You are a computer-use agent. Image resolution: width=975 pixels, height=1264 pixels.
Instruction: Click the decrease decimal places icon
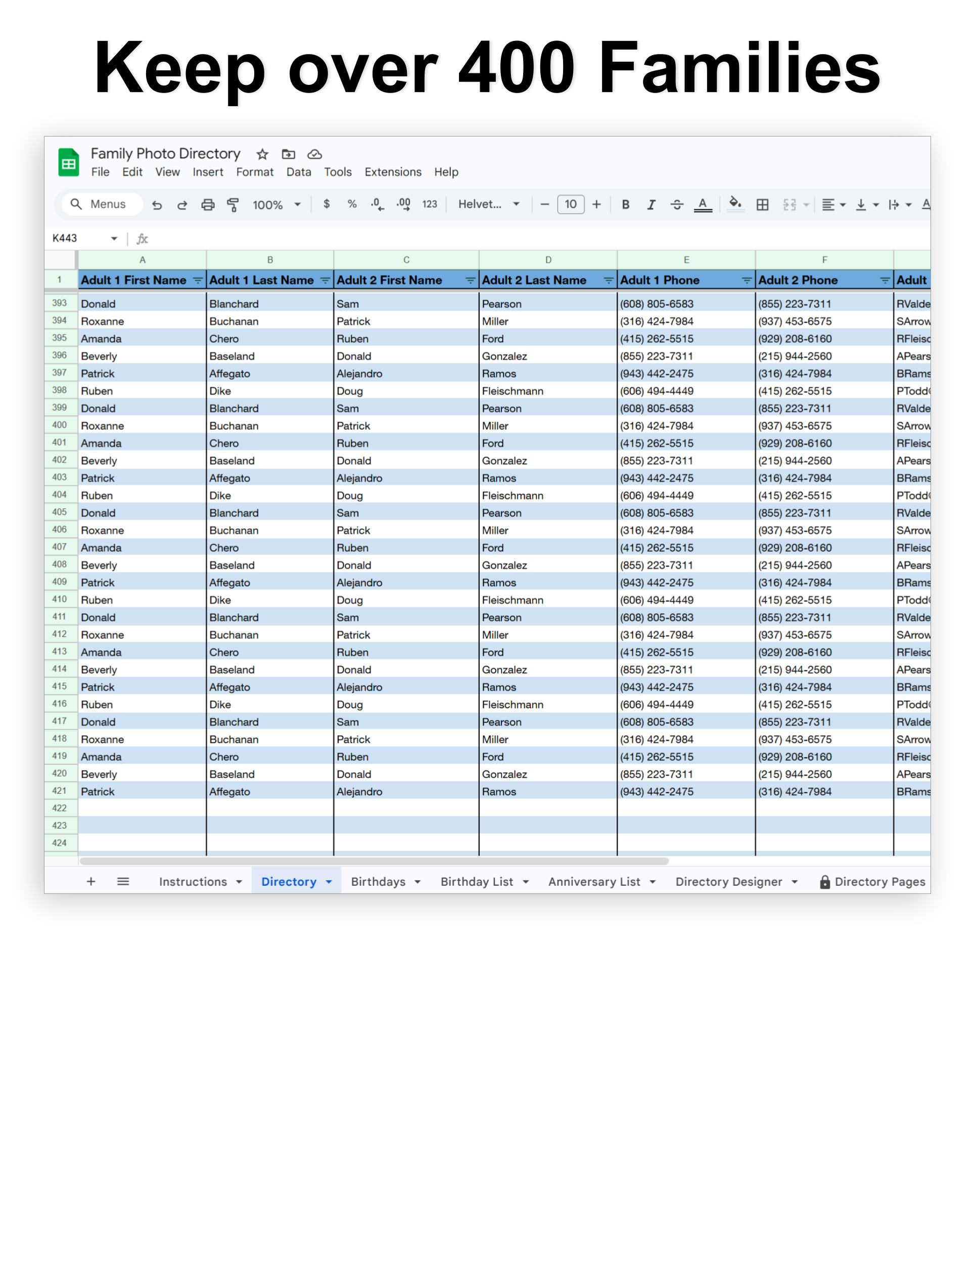click(x=376, y=204)
